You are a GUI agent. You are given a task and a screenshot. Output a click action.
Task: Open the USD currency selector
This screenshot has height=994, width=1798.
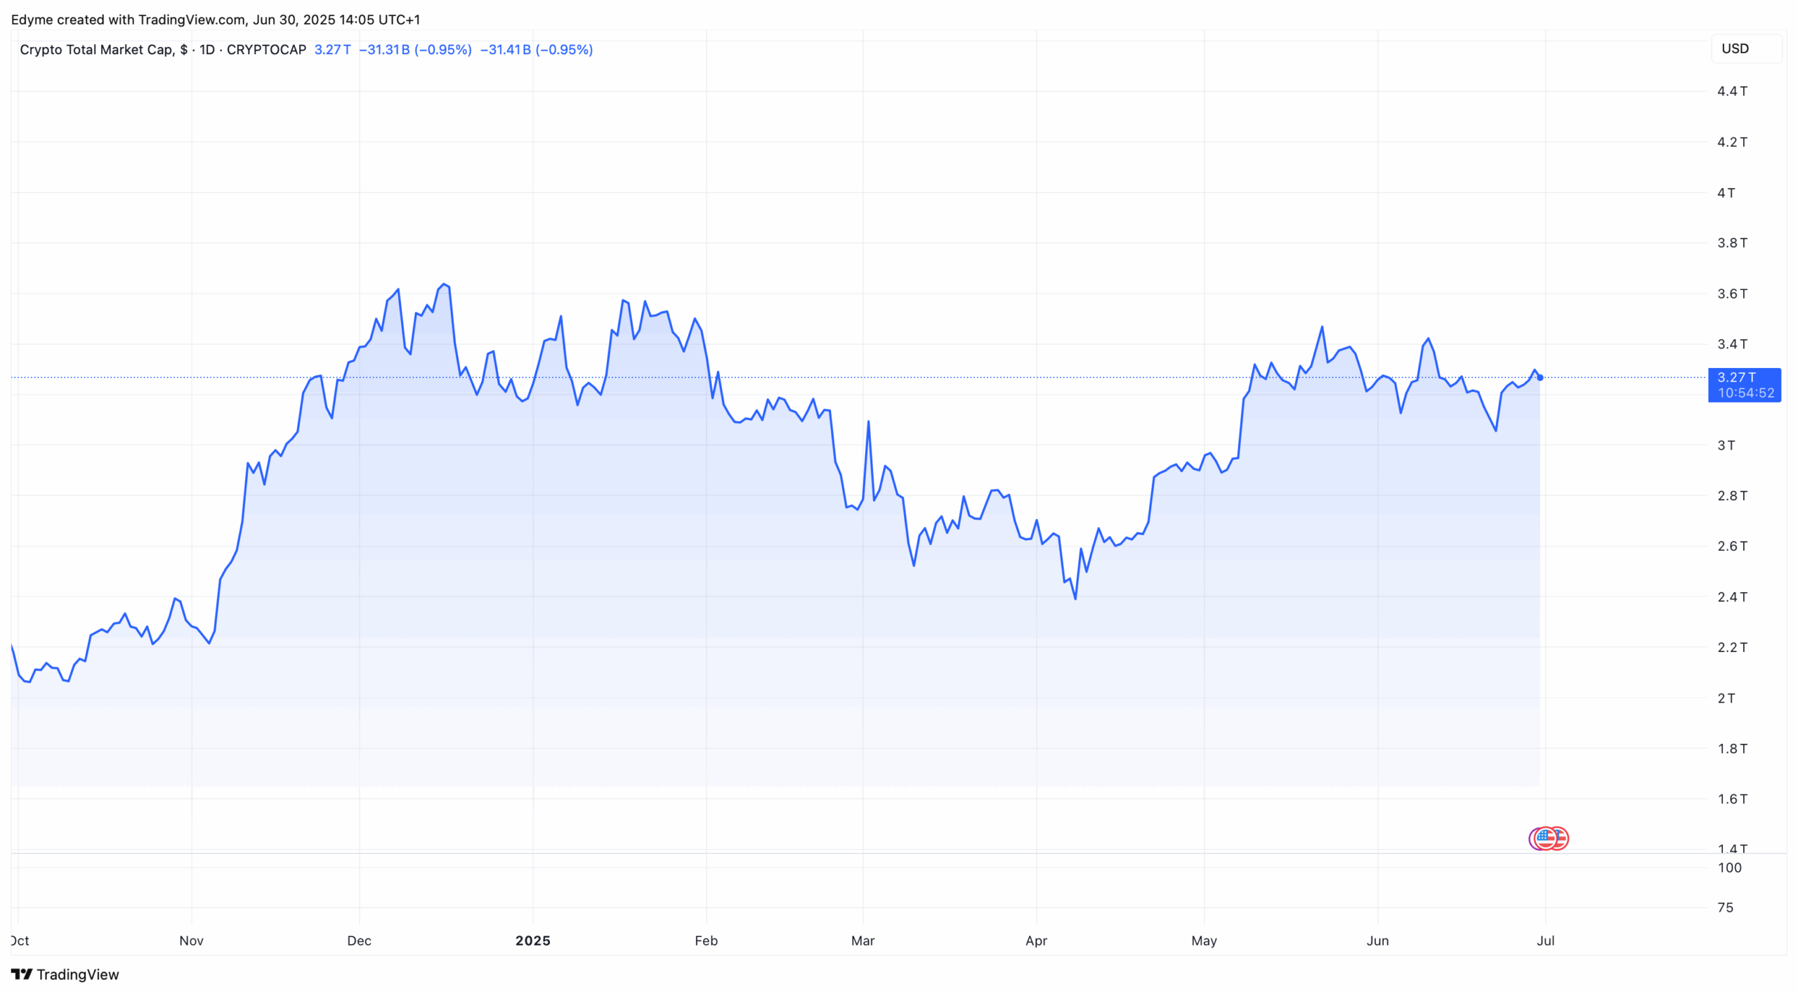[1746, 48]
